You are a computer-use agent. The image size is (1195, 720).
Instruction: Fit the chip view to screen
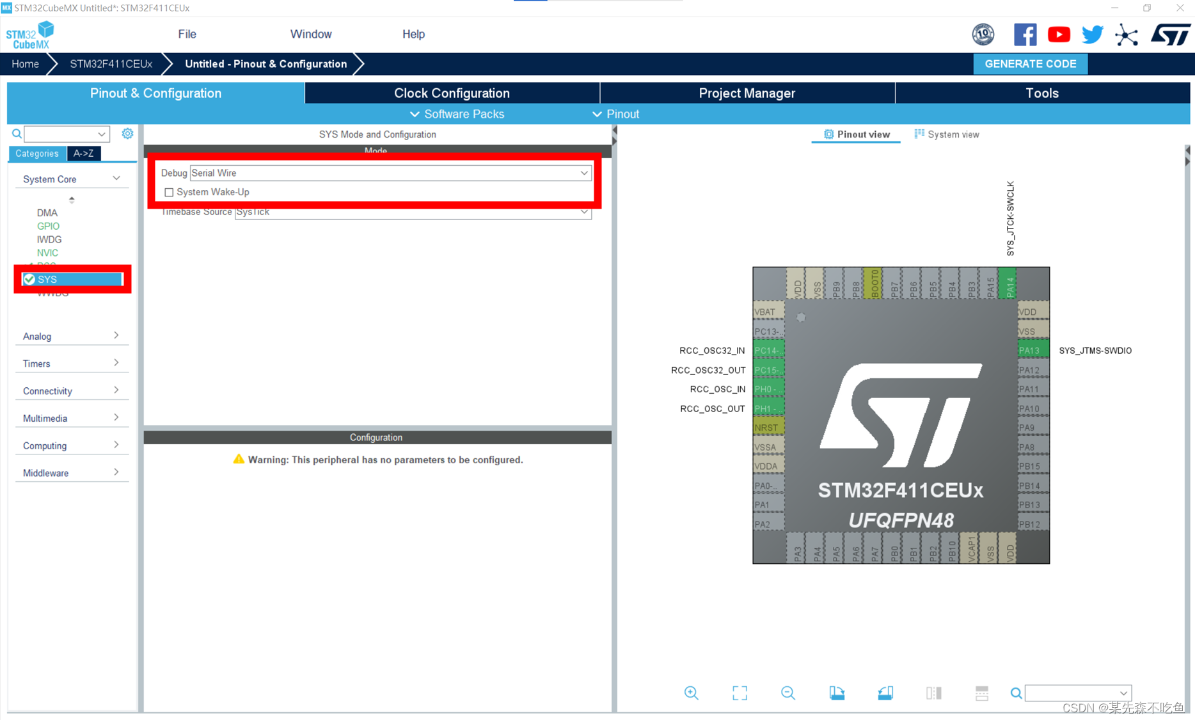click(740, 693)
